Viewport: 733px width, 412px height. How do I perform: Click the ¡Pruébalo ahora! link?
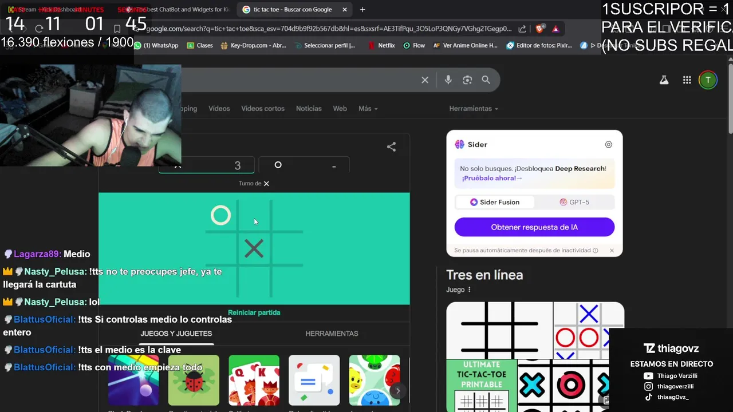492,178
